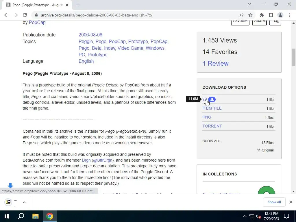The width and height of the screenshot is (296, 222).
Task: Open the Windows Start menu
Action: pos(7,216)
